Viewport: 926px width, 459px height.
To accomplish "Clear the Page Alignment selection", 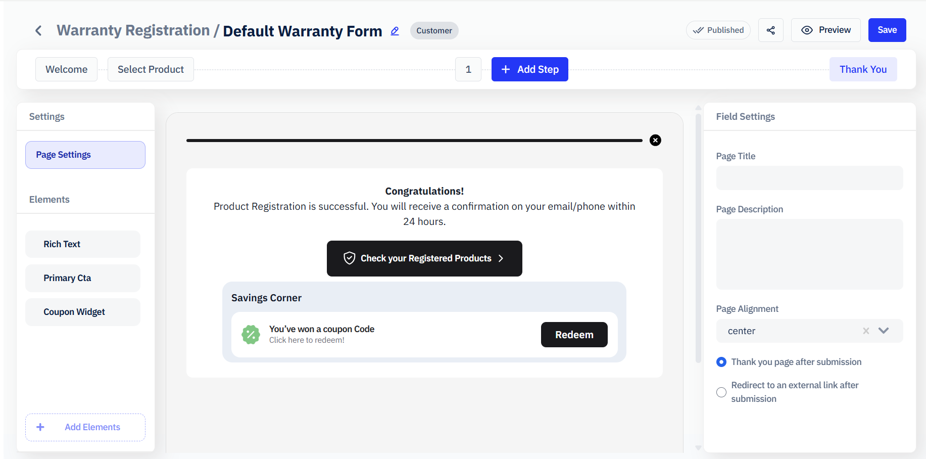I will pyautogui.click(x=866, y=331).
